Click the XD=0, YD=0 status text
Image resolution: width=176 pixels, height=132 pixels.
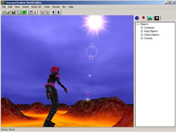coord(8,130)
